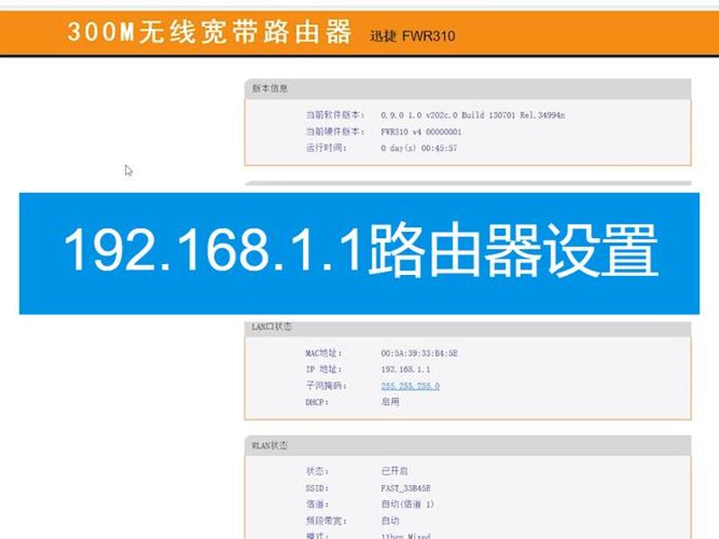
Task: Click the SSID label
Action: (x=317, y=488)
